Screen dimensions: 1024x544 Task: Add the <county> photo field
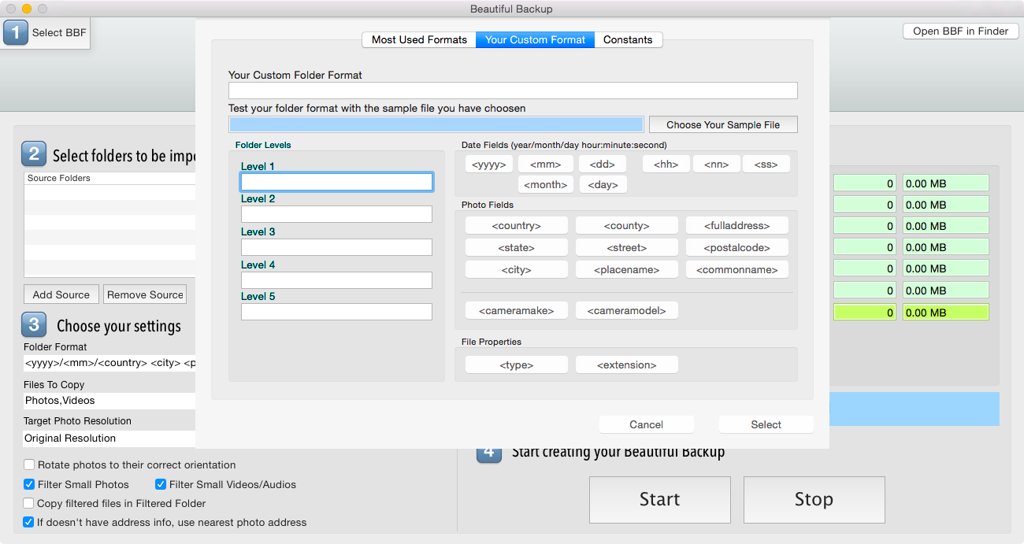tap(627, 225)
